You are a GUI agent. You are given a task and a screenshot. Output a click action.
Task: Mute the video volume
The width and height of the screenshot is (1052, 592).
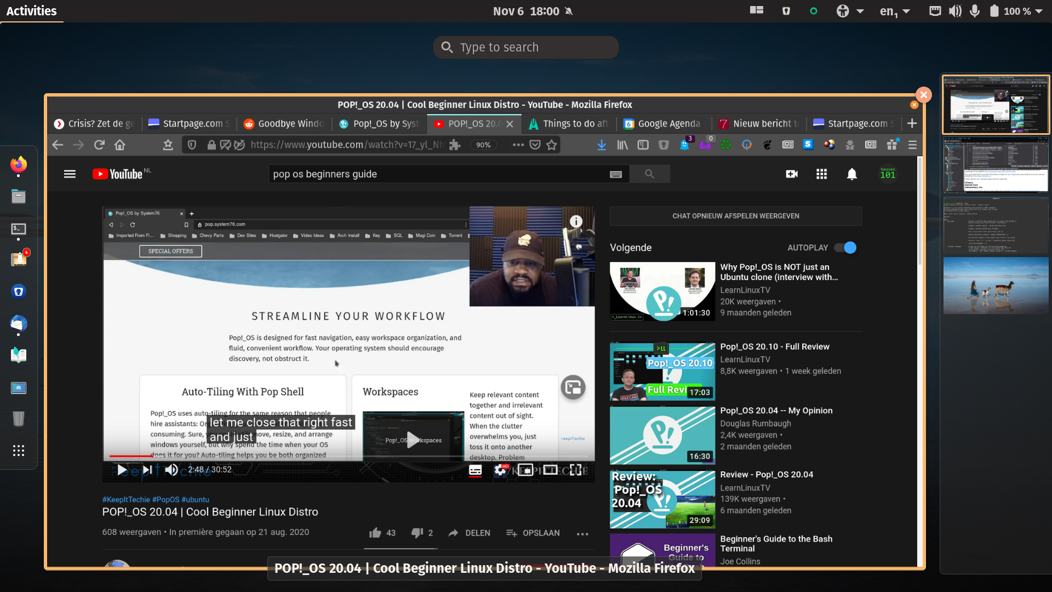tap(171, 470)
